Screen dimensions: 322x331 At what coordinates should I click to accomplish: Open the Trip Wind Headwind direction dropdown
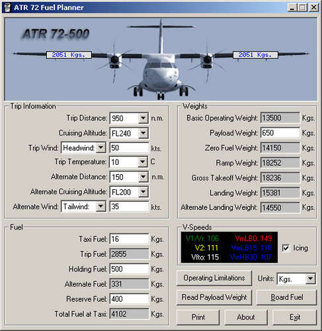(x=101, y=148)
